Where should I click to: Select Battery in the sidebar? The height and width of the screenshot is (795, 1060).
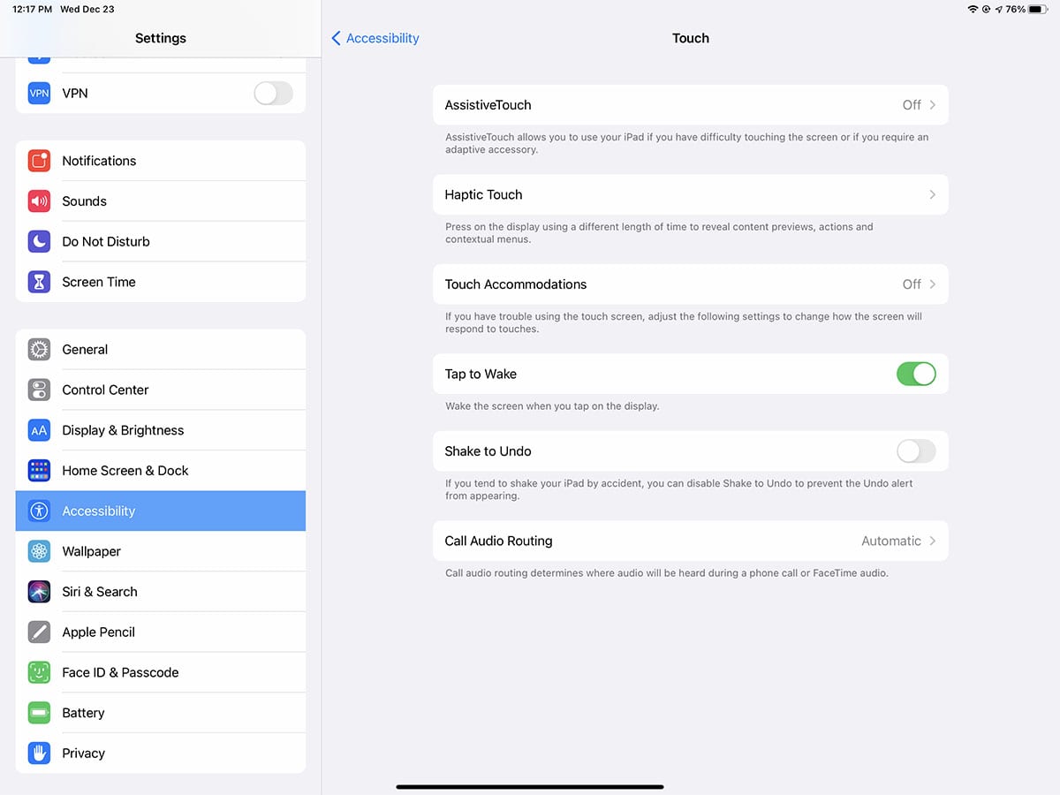point(161,713)
